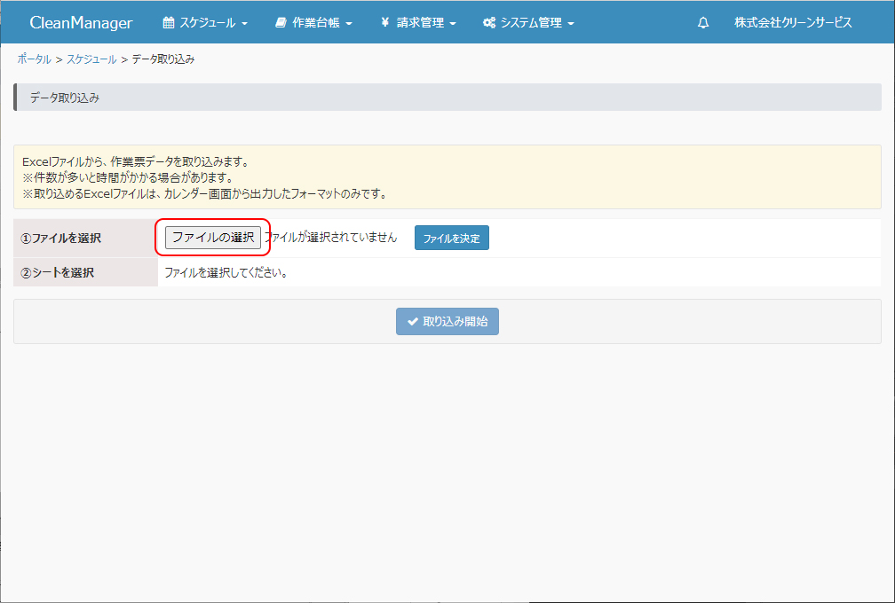895x603 pixels.
Task: Click the book icon beside 作業台帳
Action: pyautogui.click(x=281, y=23)
